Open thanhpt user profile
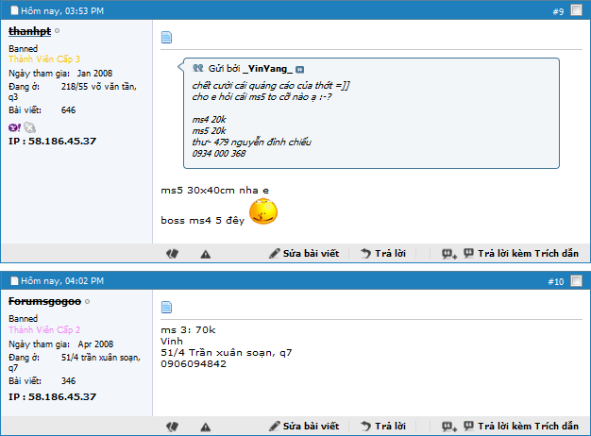The width and height of the screenshot is (591, 436). [x=30, y=31]
